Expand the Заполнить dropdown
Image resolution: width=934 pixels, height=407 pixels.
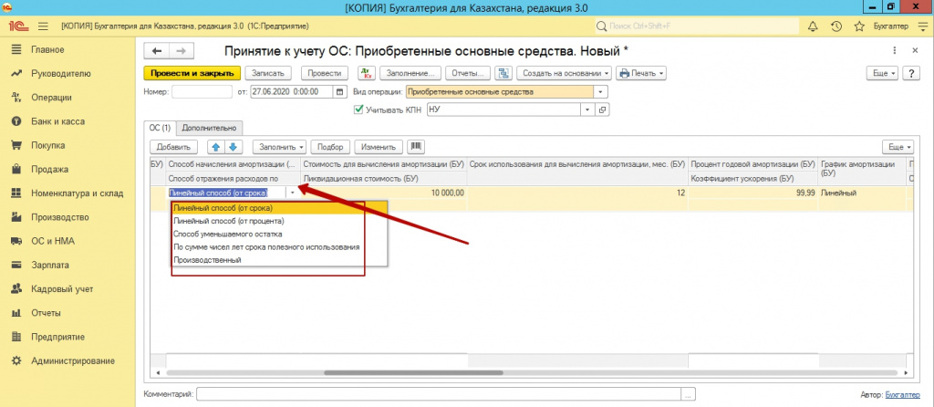[x=279, y=147]
